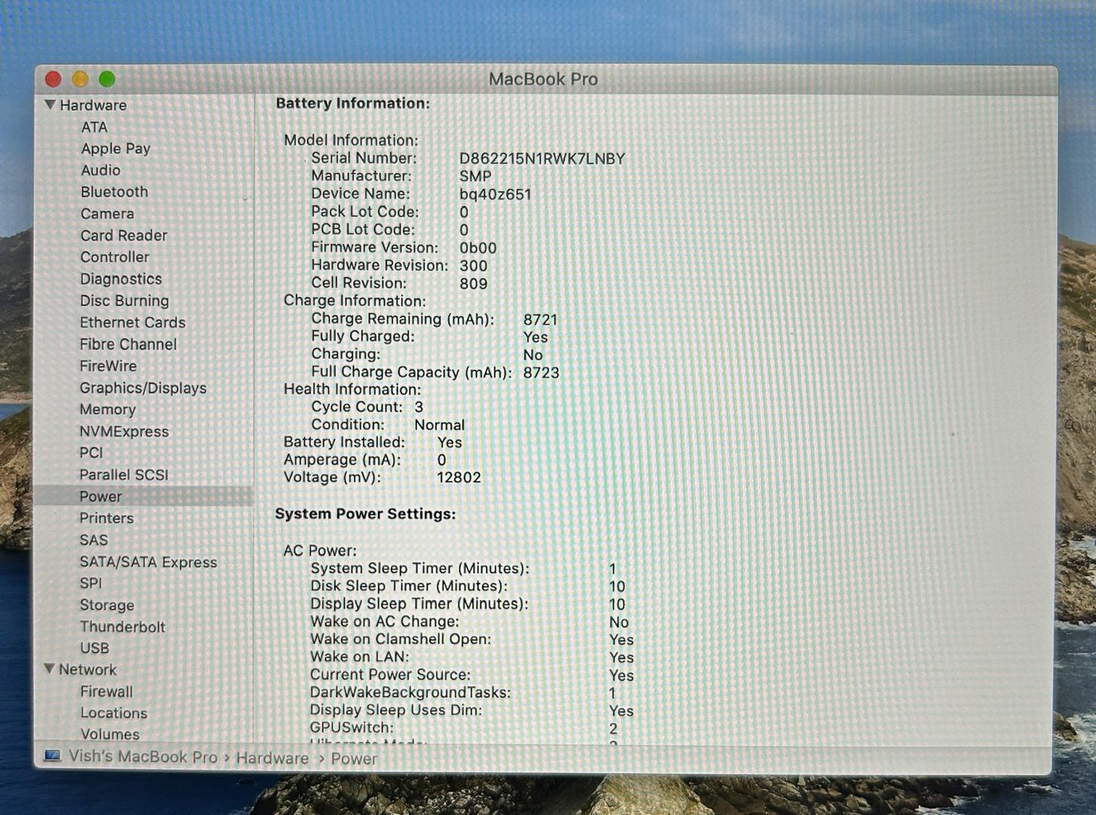Open Firewall under Network

106,691
